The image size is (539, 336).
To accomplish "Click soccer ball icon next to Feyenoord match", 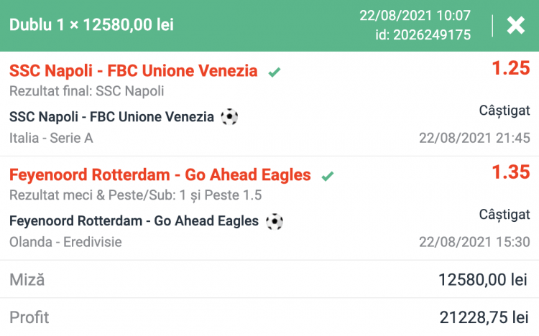I will click(x=275, y=221).
